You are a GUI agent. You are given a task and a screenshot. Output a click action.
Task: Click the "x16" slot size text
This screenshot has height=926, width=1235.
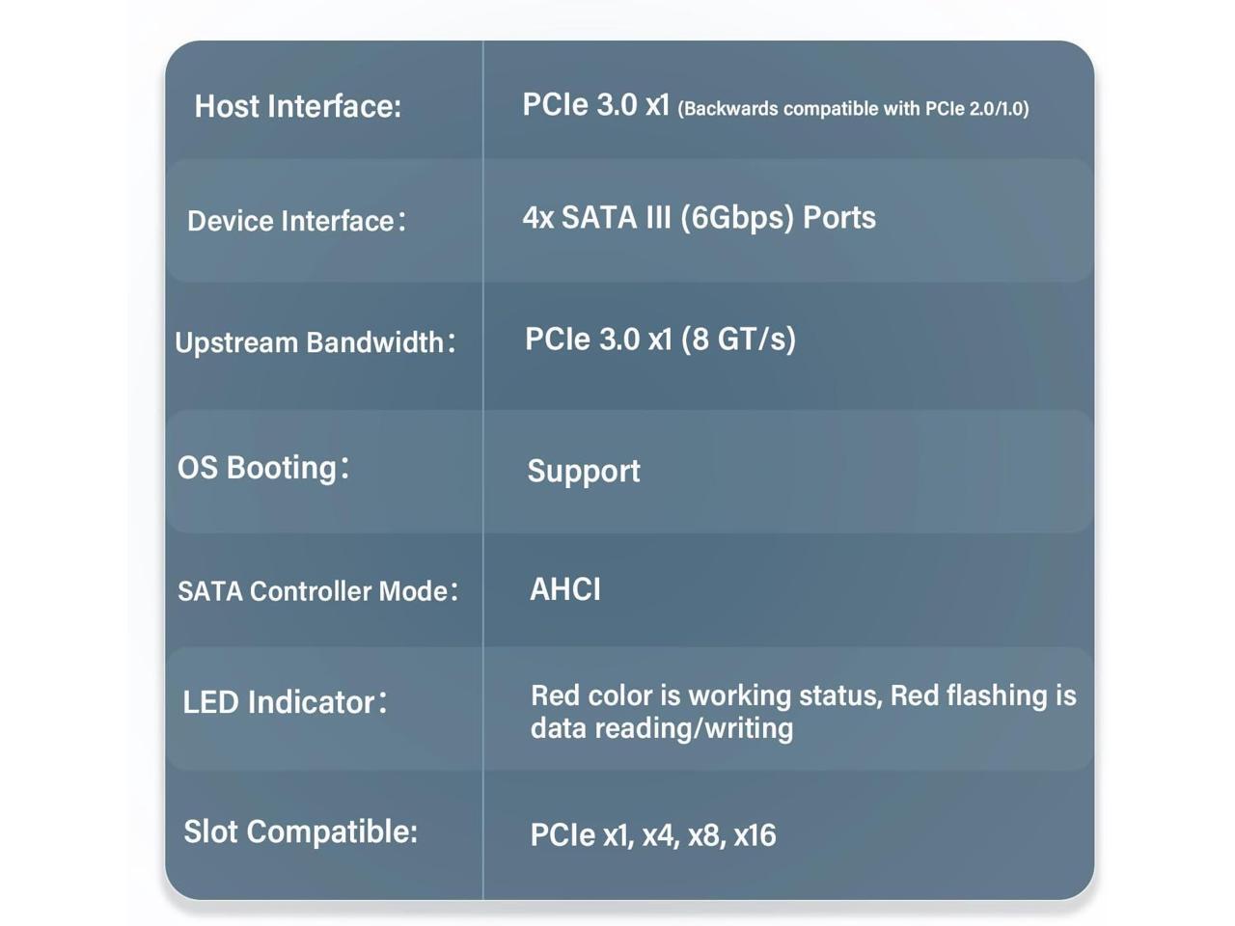755,835
